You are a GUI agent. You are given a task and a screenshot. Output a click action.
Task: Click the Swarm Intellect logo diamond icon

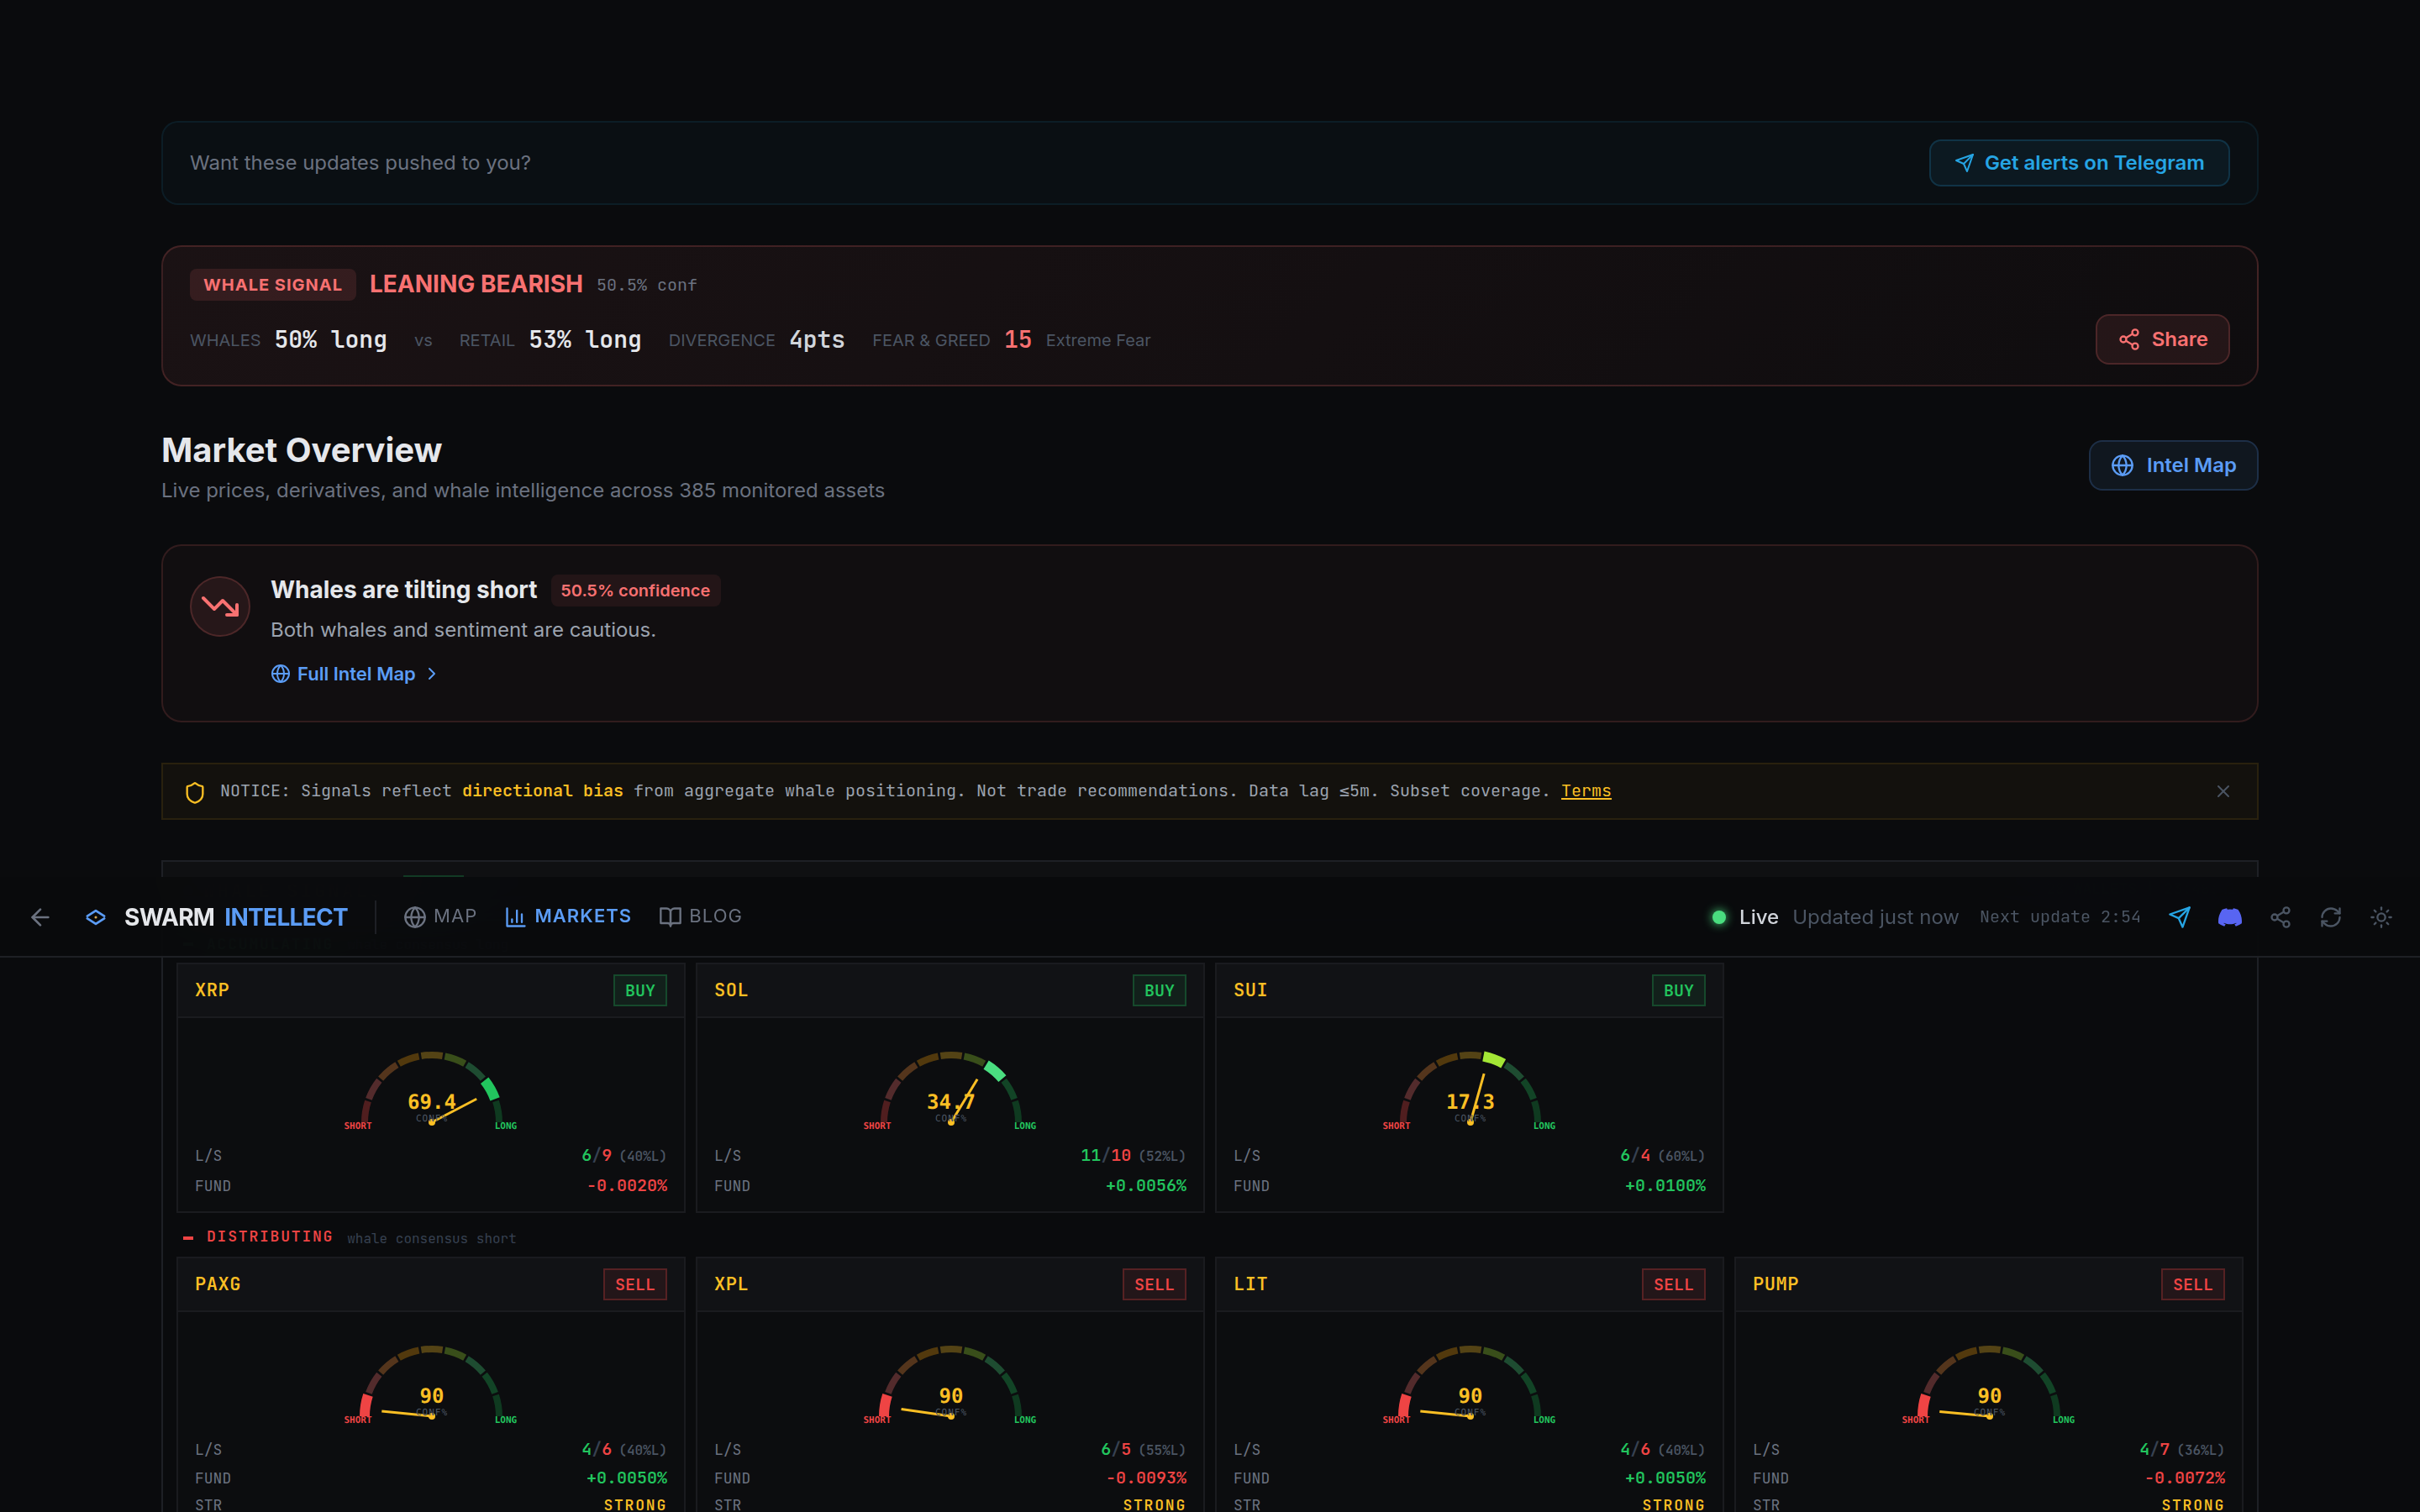(96, 917)
